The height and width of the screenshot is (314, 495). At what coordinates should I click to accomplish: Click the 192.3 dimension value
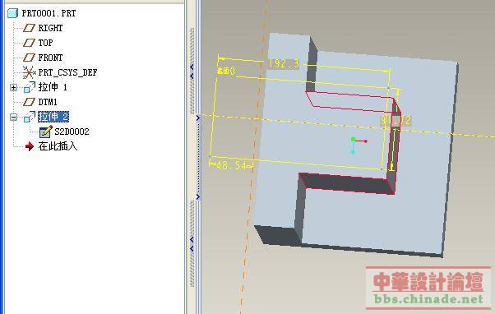pos(284,63)
